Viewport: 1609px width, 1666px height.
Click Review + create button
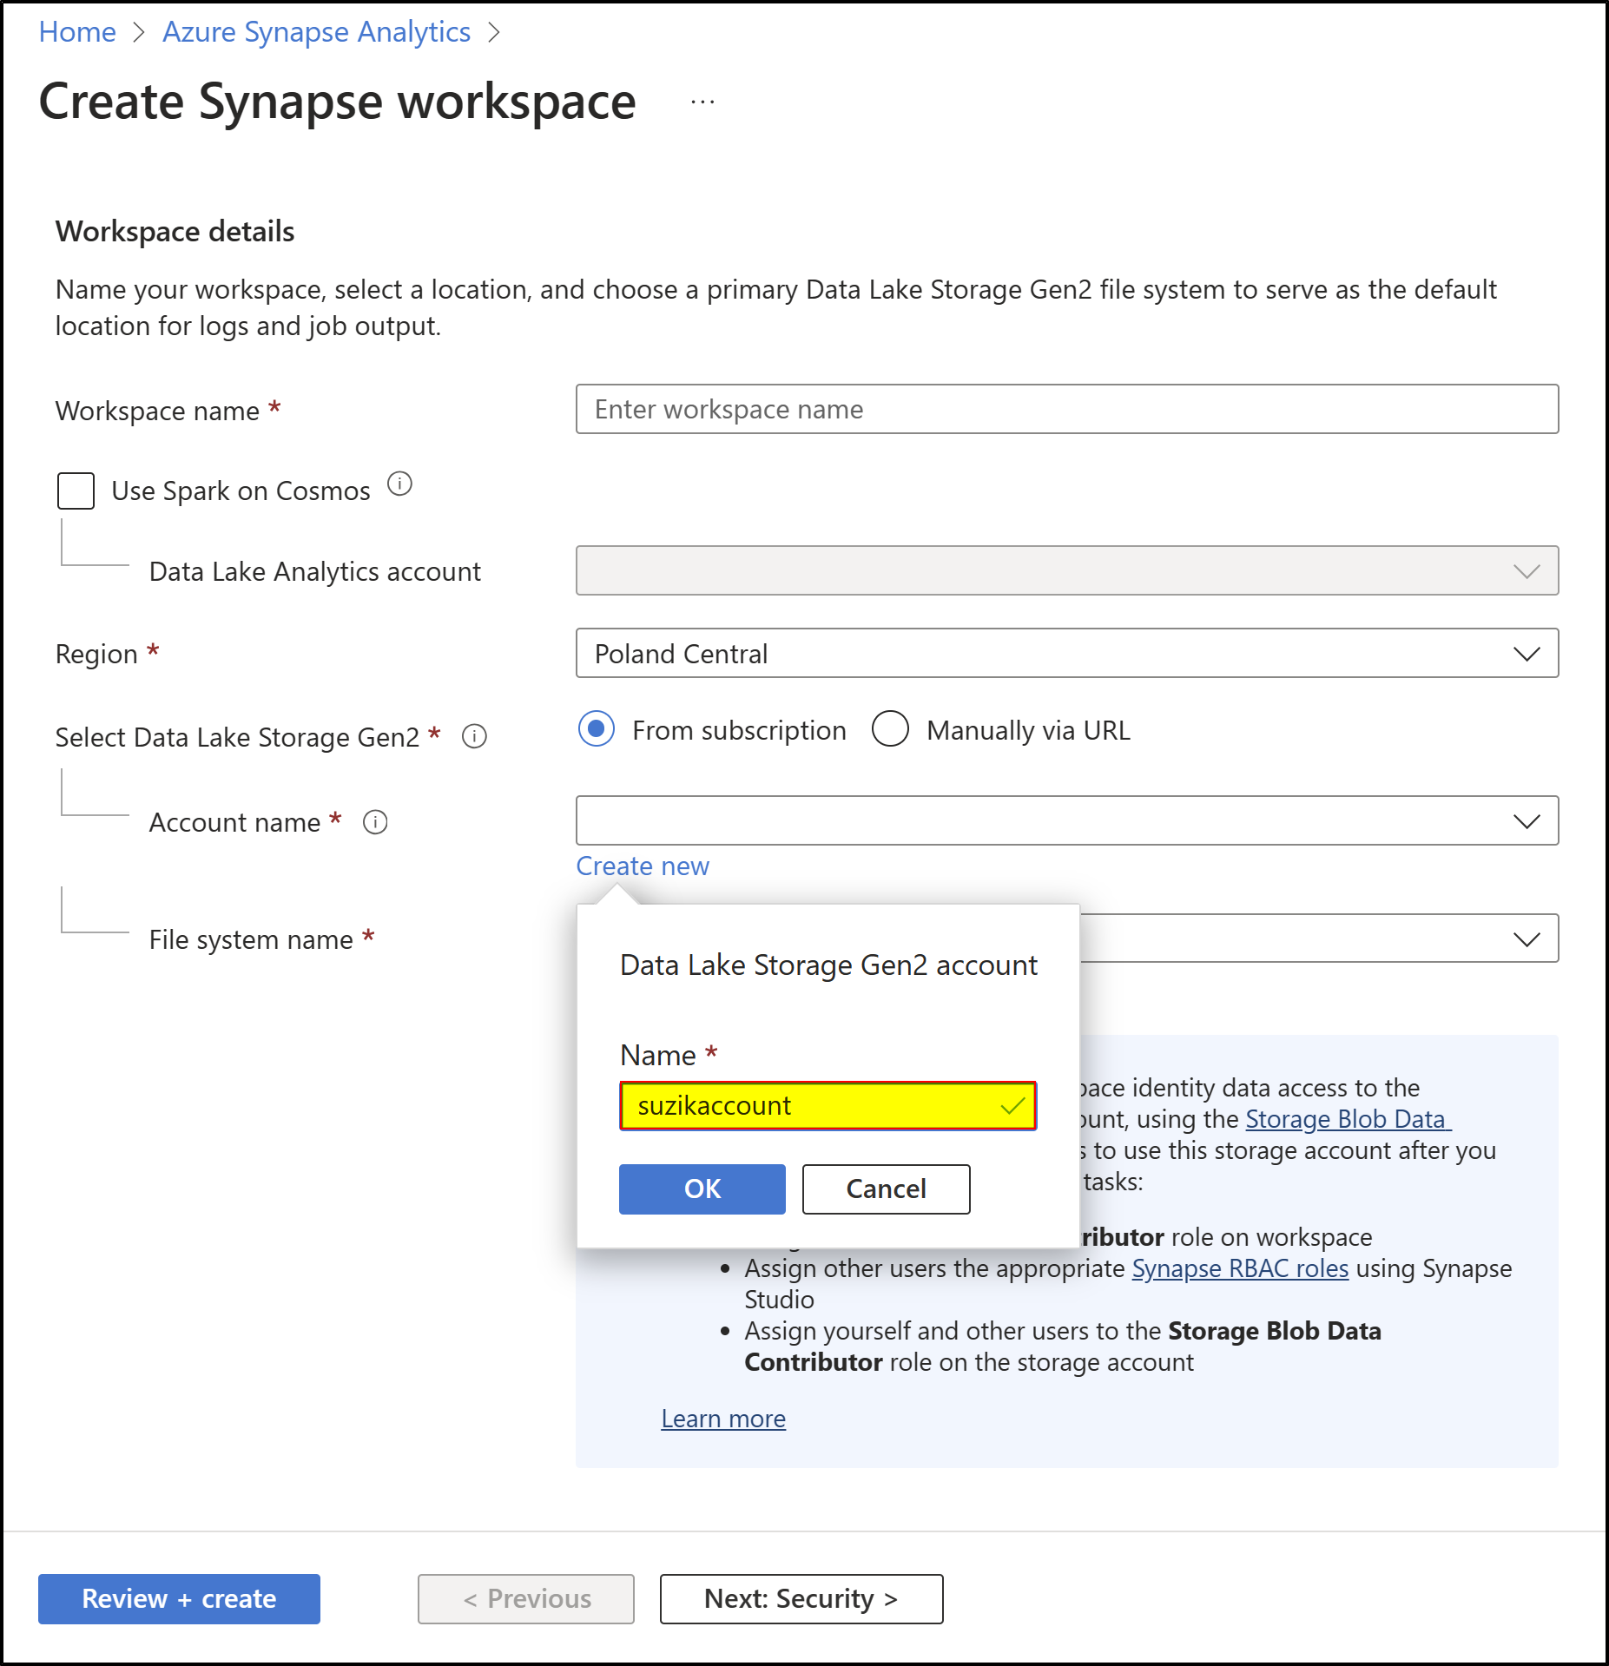(x=179, y=1598)
